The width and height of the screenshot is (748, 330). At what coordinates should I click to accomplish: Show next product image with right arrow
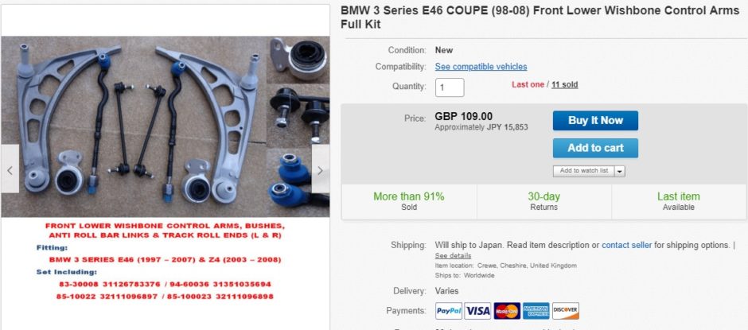(x=320, y=169)
